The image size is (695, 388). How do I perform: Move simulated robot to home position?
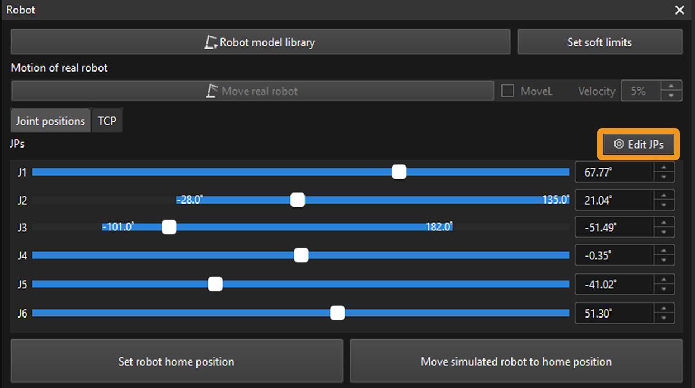[x=516, y=362]
